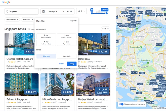Expand the Amenities filter dropdown
The width and height of the screenshot is (166, 111).
28,19
